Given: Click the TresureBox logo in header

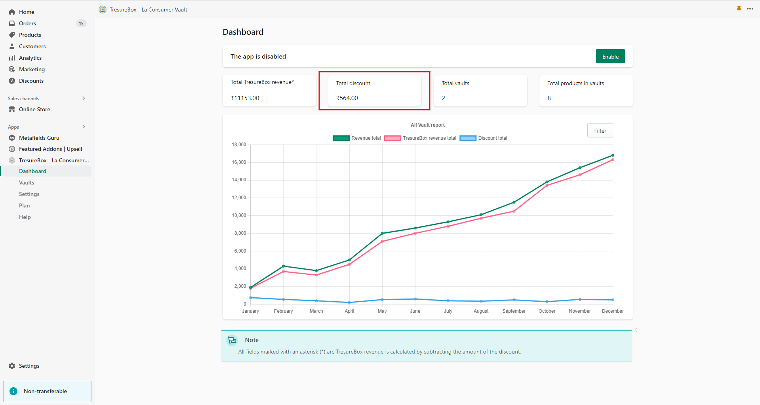Looking at the screenshot, I should coord(103,10).
